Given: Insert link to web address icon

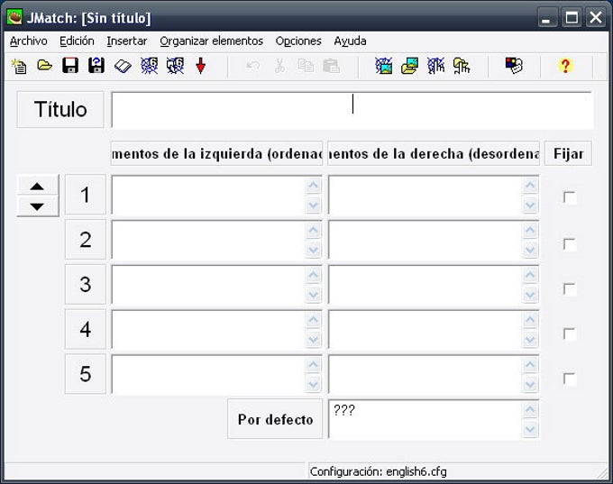Looking at the screenshot, I should pos(436,66).
